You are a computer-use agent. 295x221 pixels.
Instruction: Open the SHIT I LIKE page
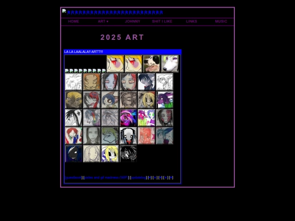pos(162,21)
